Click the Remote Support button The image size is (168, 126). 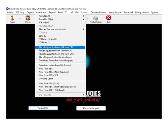(91, 108)
